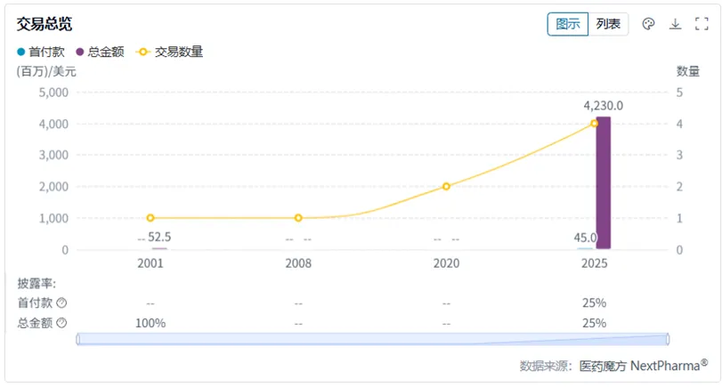Click the 2020 data point marker

(x=446, y=186)
